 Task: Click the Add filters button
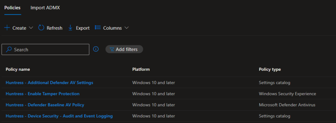(x=124, y=49)
